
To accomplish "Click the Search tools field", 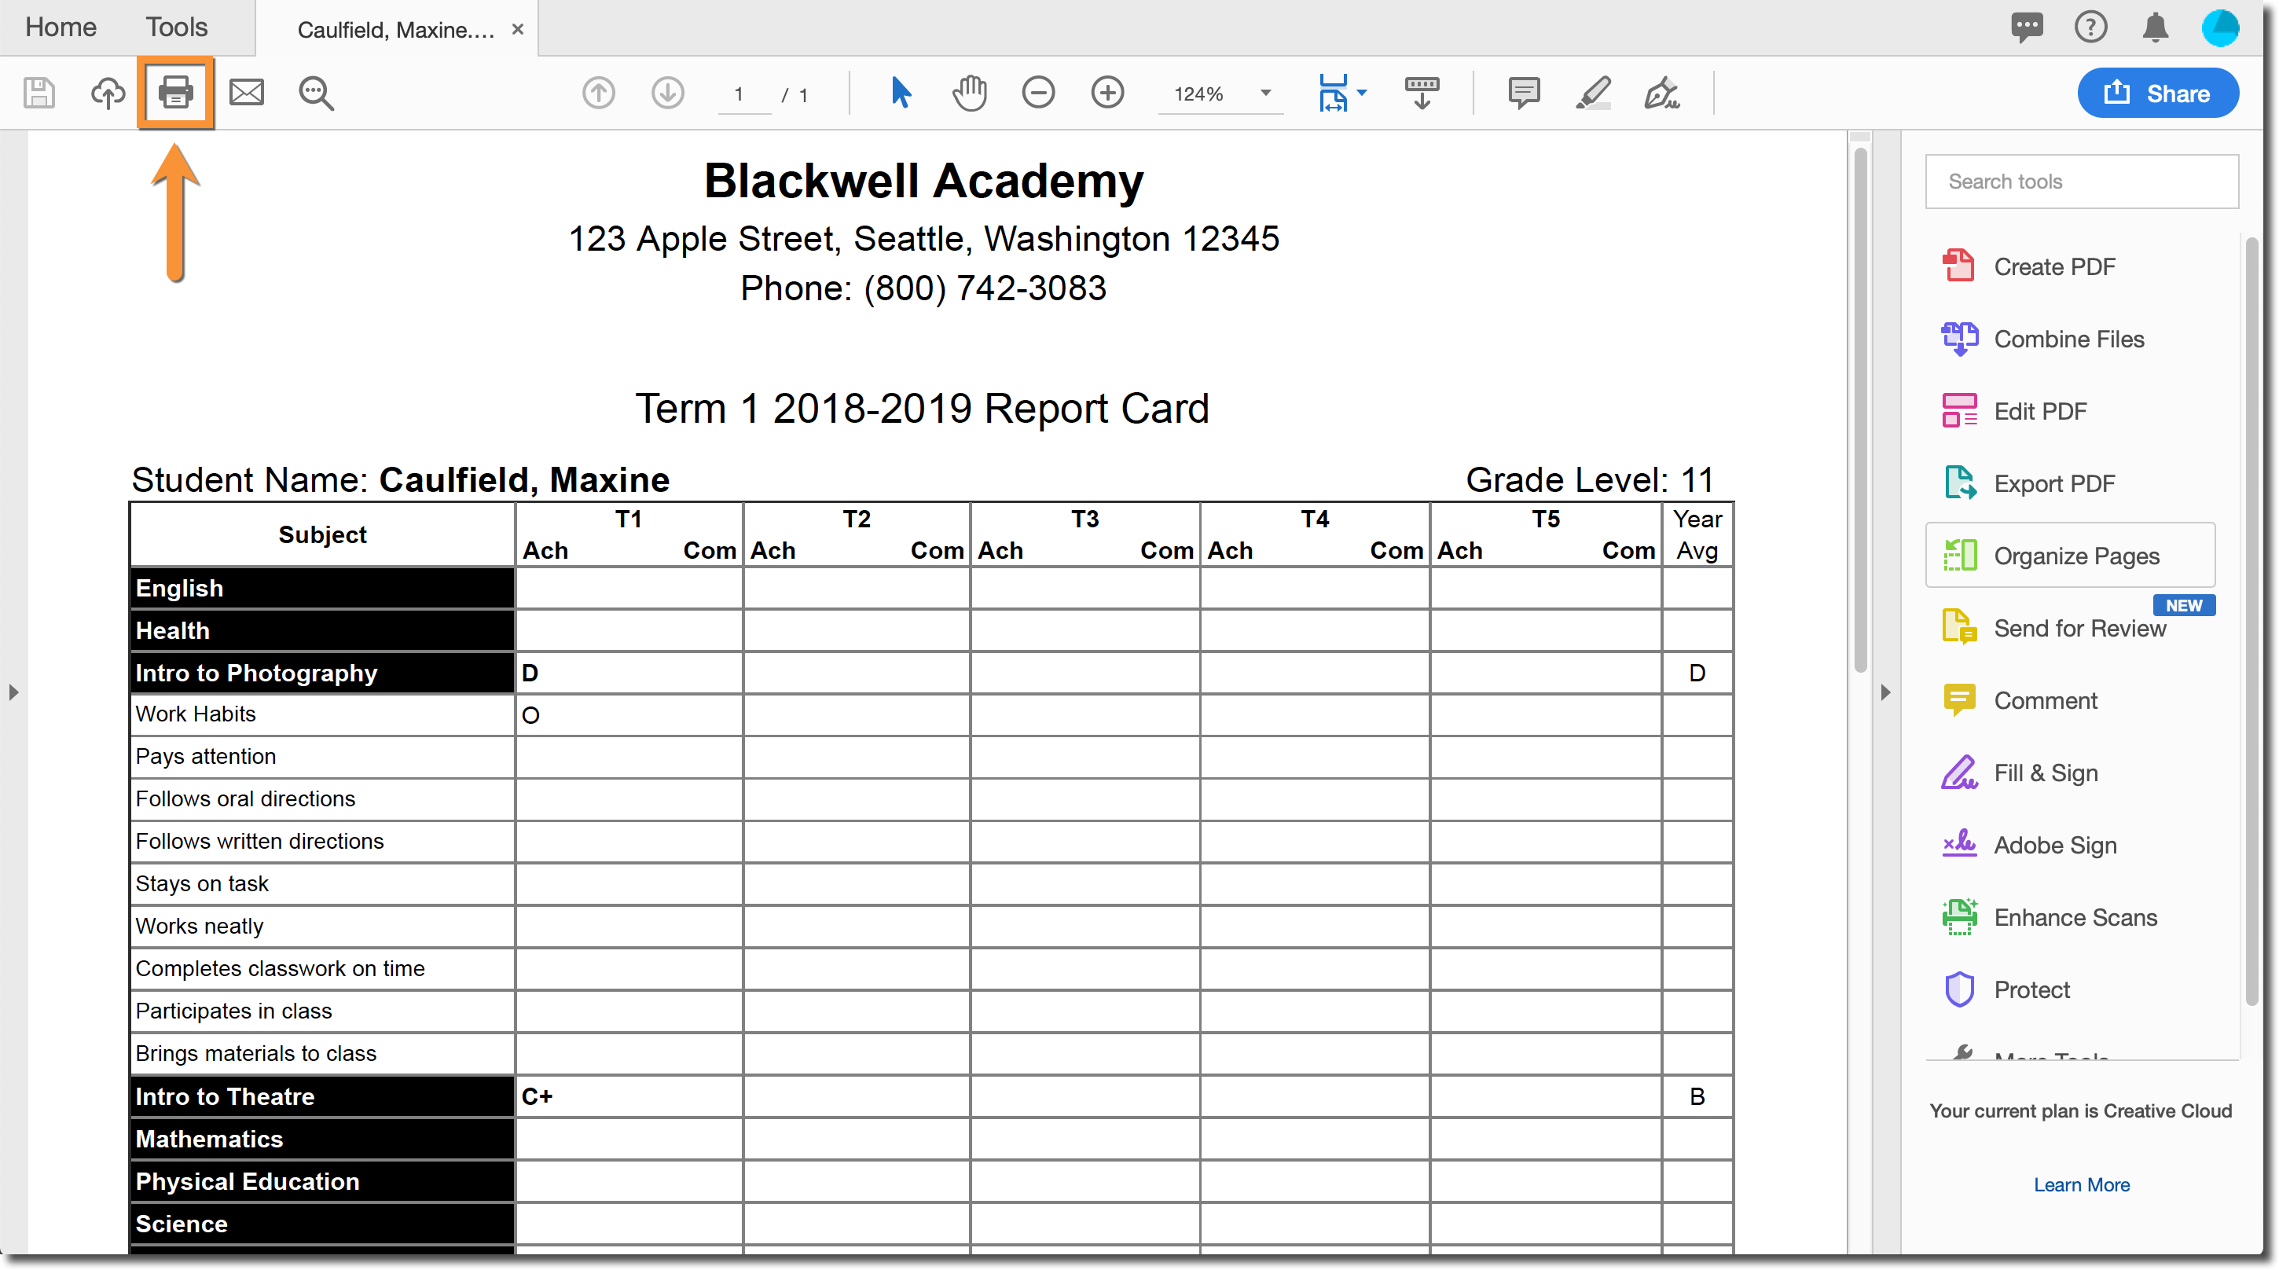I will point(2081,182).
